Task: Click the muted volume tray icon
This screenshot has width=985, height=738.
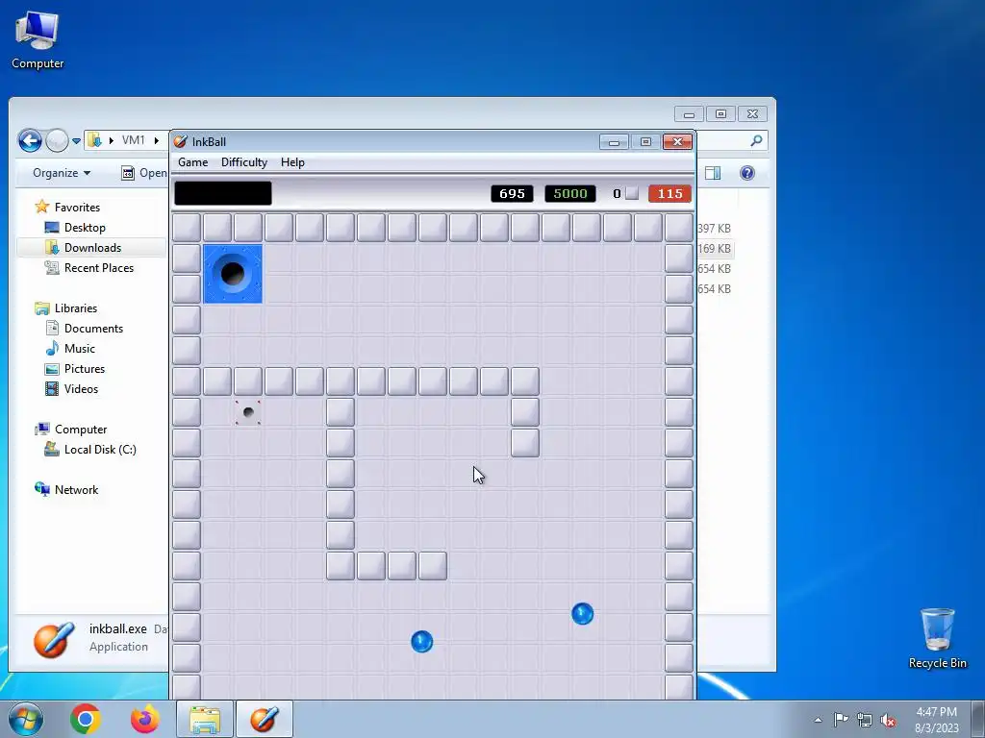Action: click(x=888, y=720)
